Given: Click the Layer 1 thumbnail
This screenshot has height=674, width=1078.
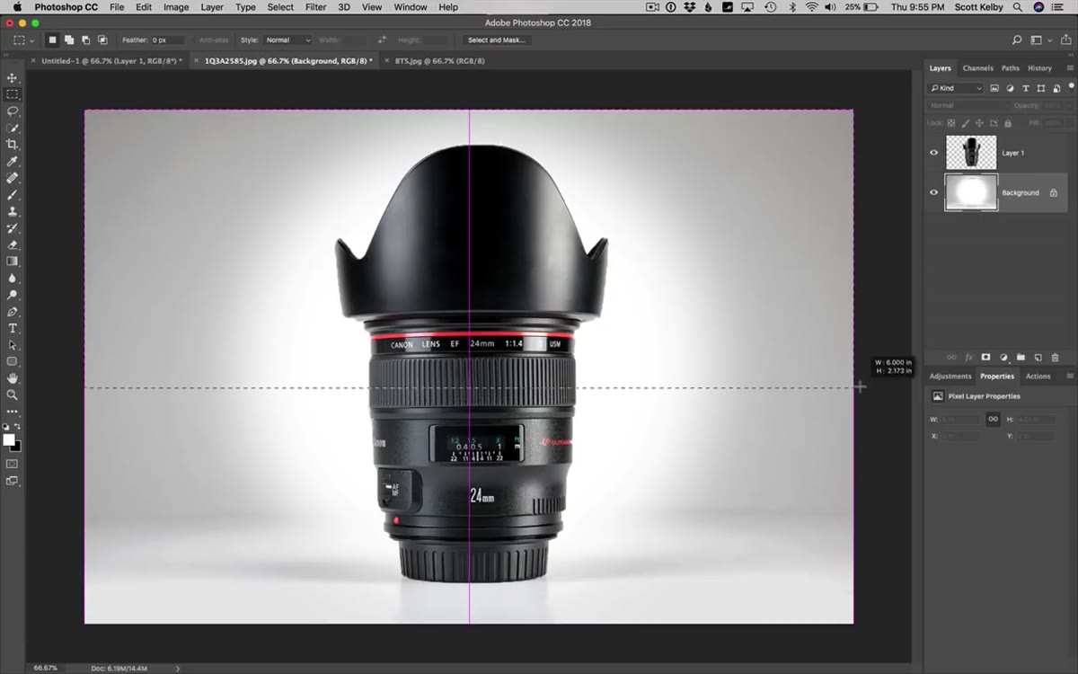Looking at the screenshot, I should [x=971, y=153].
